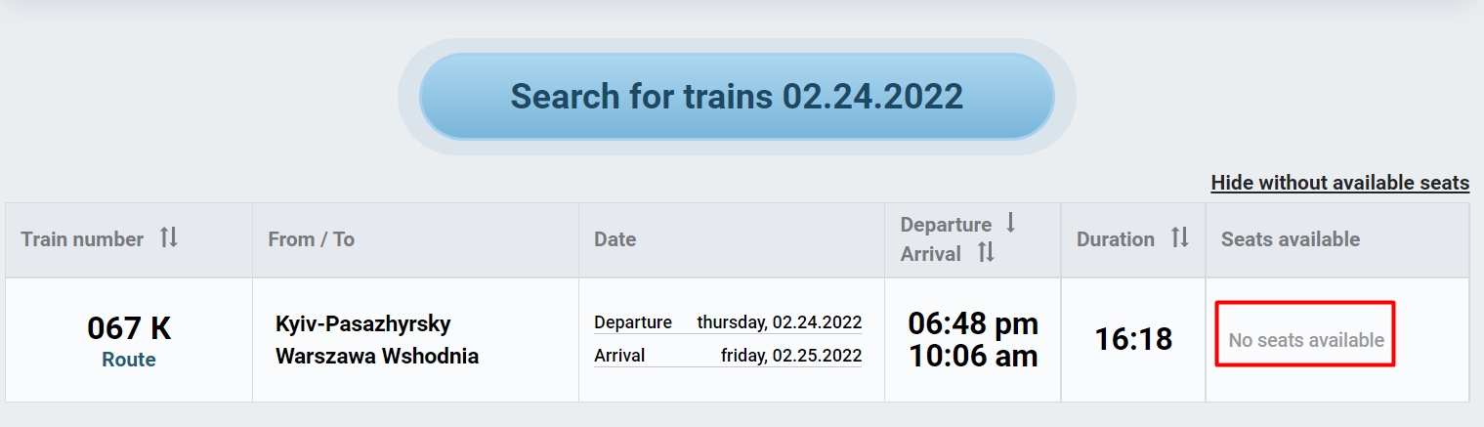Sort by Duration arrows icon

coord(1180,237)
